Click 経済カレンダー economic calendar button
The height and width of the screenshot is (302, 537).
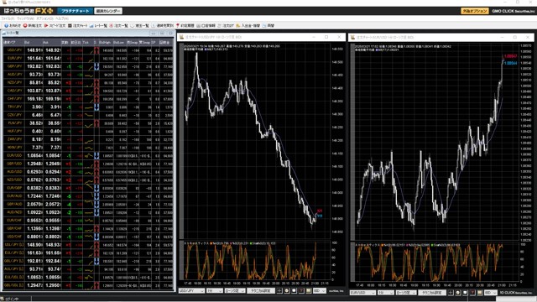[x=108, y=11]
